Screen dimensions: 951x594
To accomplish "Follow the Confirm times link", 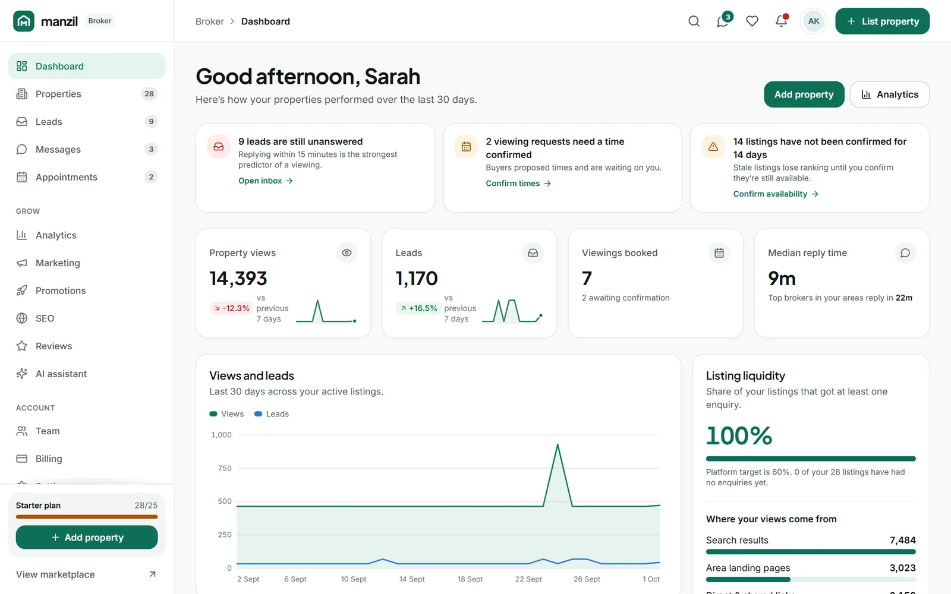I will pyautogui.click(x=518, y=184).
